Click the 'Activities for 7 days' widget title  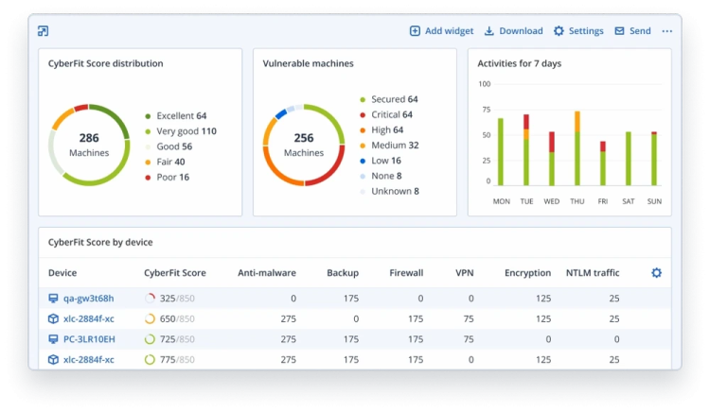pyautogui.click(x=520, y=63)
